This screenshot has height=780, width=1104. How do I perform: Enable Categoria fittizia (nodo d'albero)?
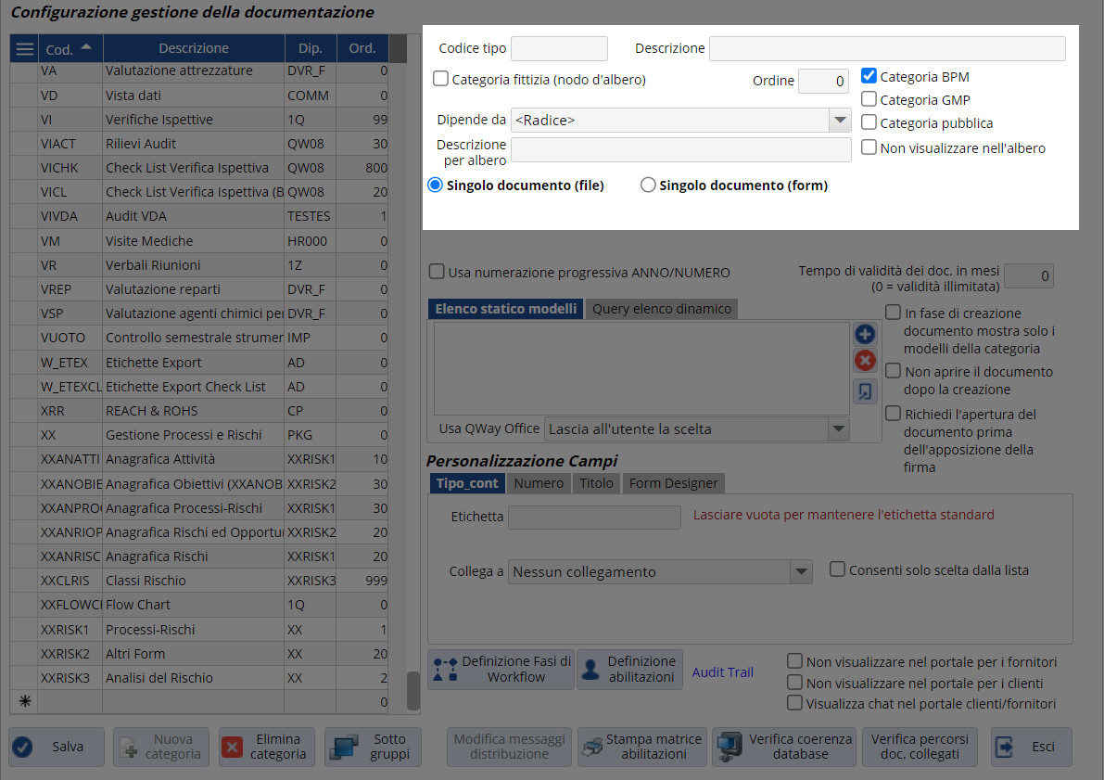point(441,80)
